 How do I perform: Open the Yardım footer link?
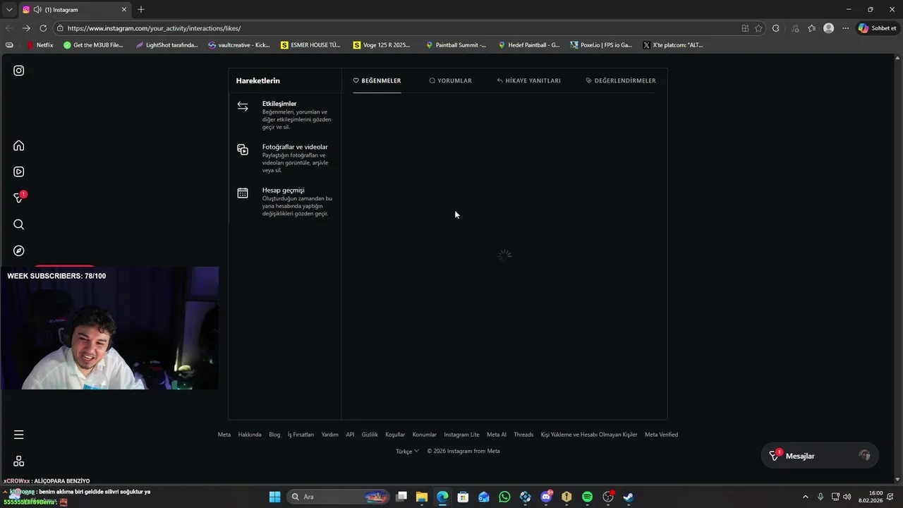click(330, 435)
